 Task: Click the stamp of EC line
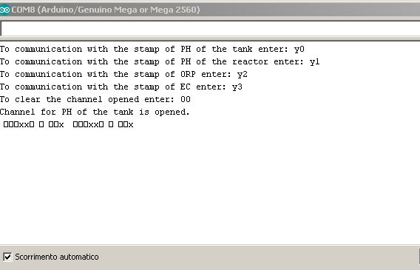(x=121, y=87)
